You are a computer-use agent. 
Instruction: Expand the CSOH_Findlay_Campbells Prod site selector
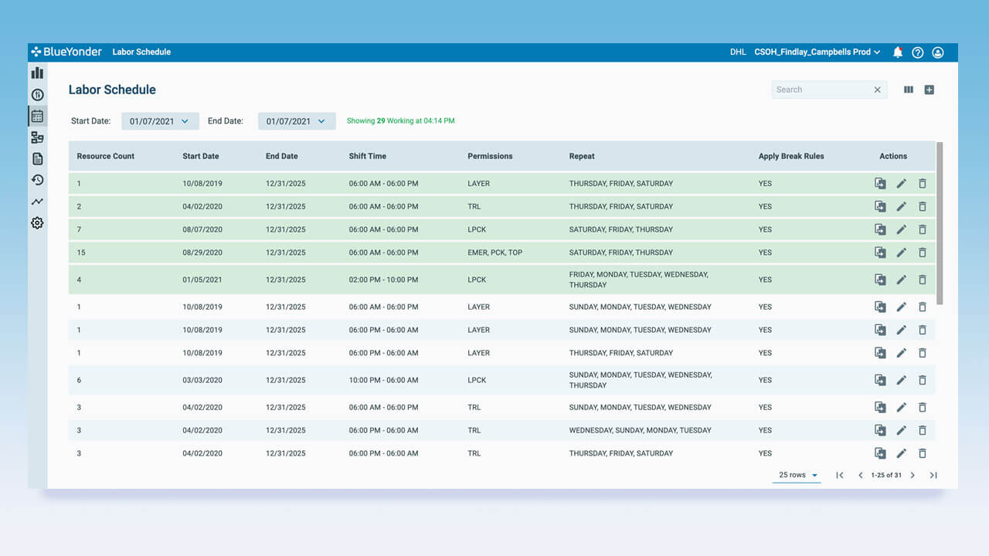coord(817,53)
